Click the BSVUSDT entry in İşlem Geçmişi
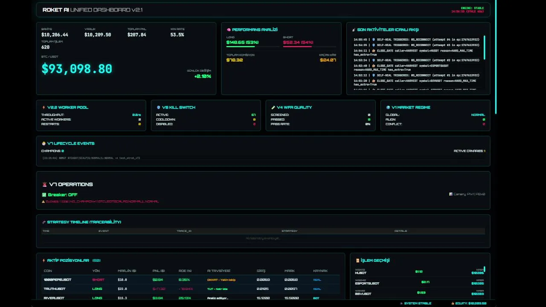Viewport: 546px width, 307px height. pos(419,293)
